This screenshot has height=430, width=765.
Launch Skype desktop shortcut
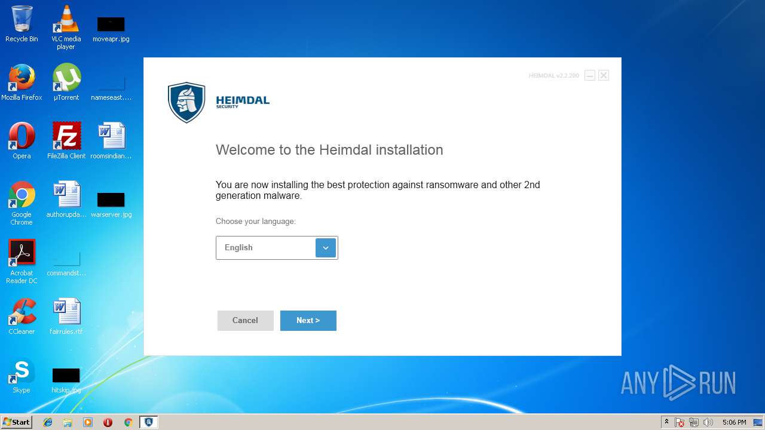(22, 375)
